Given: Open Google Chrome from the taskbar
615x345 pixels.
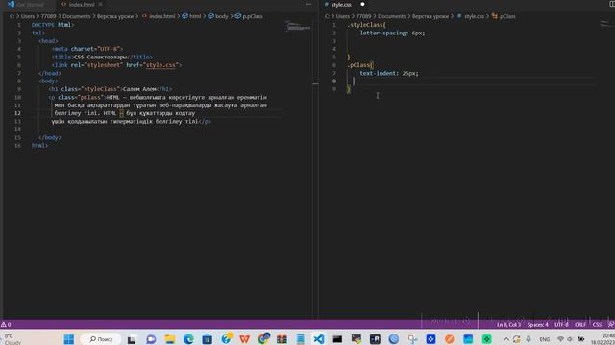Looking at the screenshot, I should (x=263, y=338).
